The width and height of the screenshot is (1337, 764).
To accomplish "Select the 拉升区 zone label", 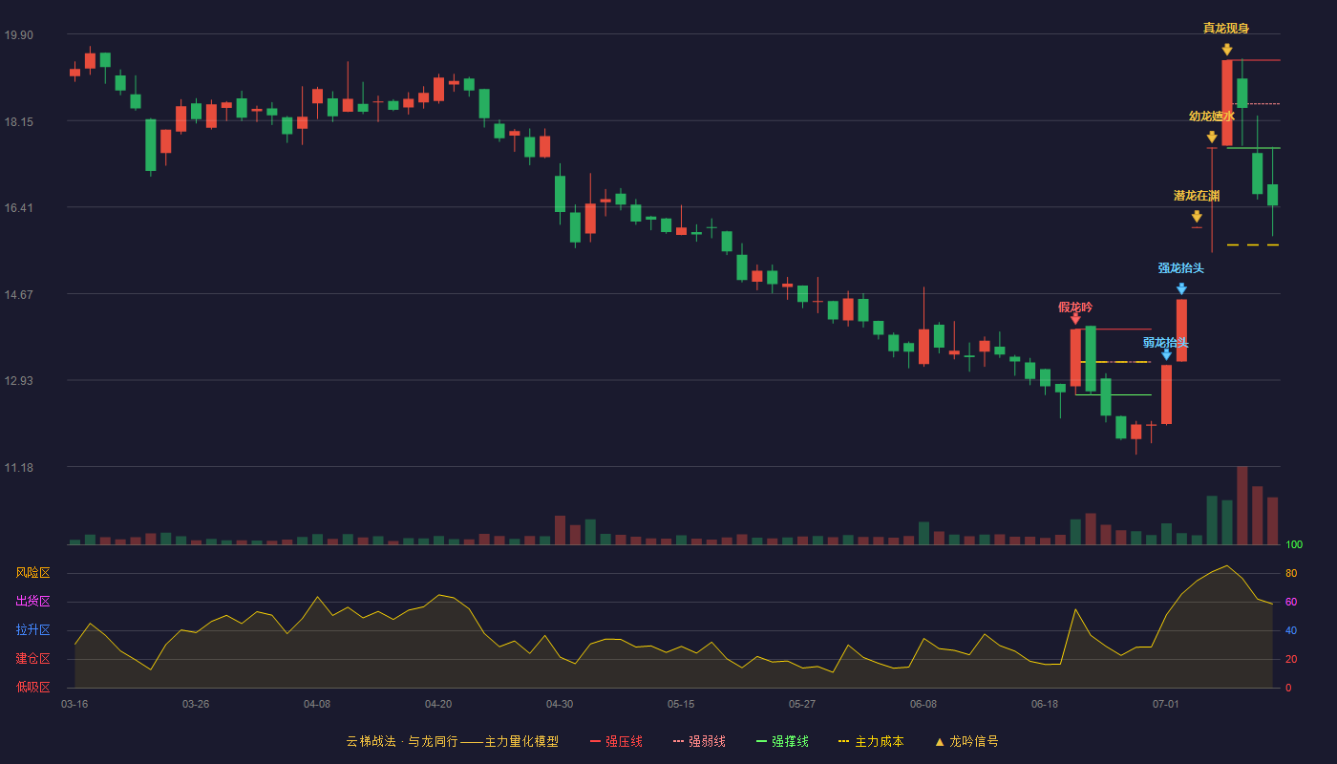I will (32, 630).
